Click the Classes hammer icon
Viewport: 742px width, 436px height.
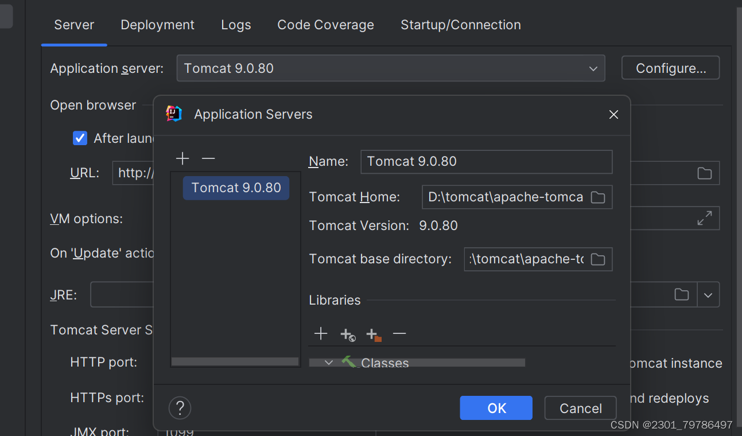point(349,362)
